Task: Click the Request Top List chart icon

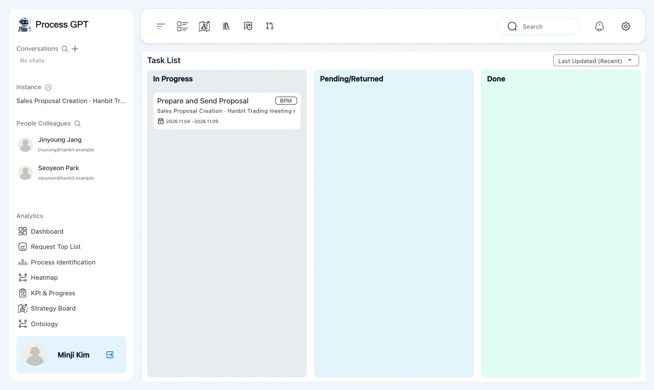Action: point(22,247)
